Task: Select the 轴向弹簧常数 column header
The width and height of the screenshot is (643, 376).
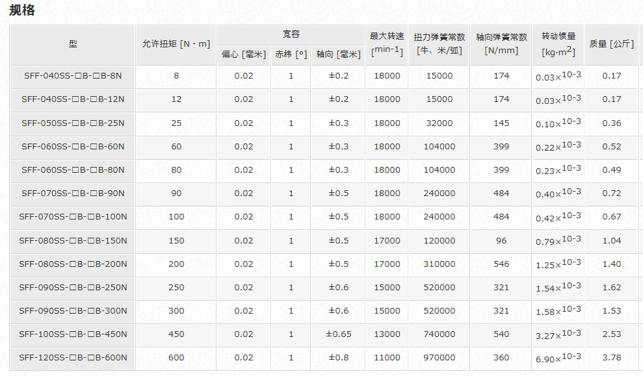Action: coord(501,44)
